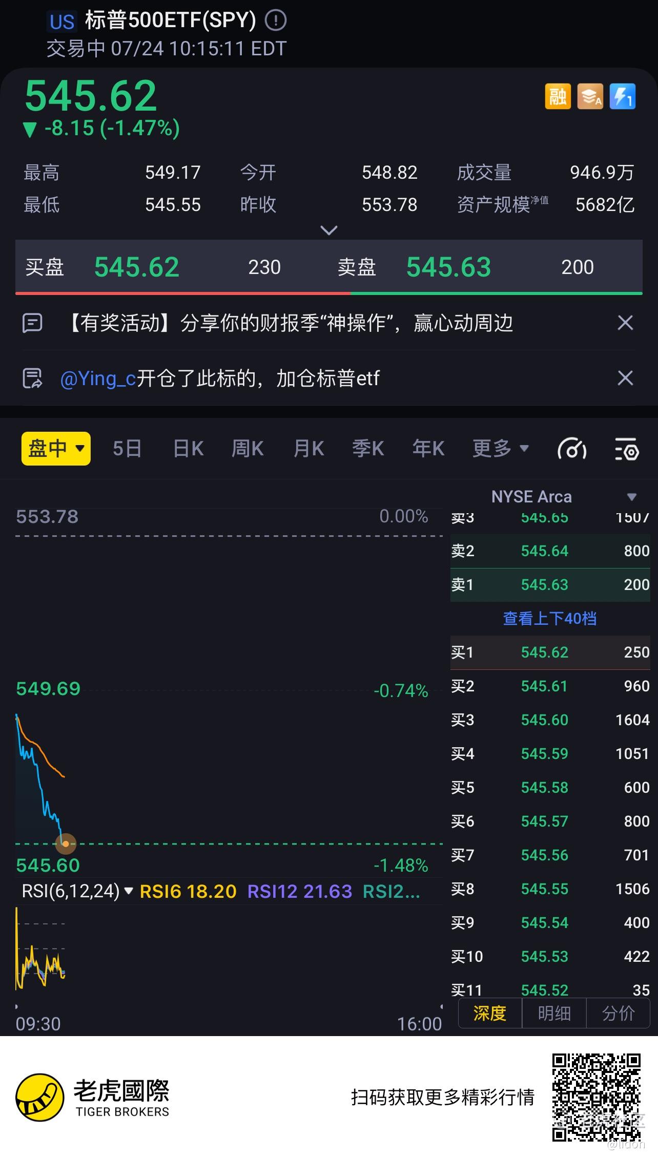
Task: Select the 买4 545.59 order row
Action: [550, 754]
